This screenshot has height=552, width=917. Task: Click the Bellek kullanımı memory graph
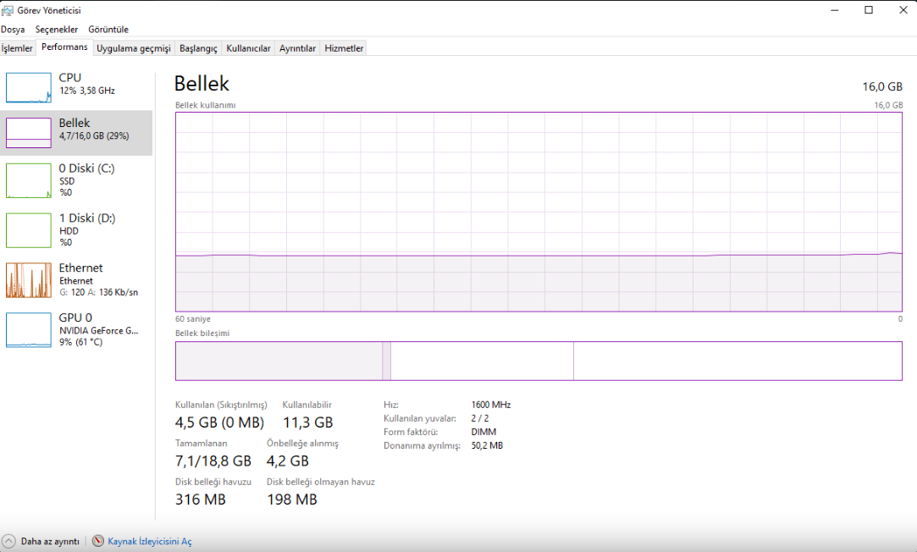(539, 212)
